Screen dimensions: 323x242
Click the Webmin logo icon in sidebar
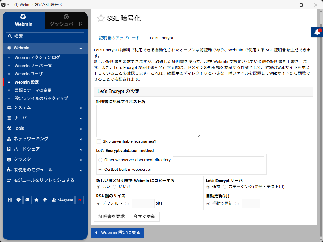23,17
